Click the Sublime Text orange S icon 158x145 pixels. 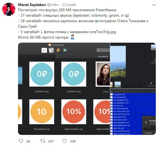pos(58,50)
